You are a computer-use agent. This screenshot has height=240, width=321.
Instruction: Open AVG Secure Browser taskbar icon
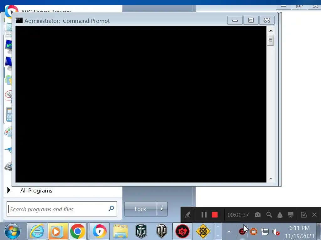(x=100, y=231)
